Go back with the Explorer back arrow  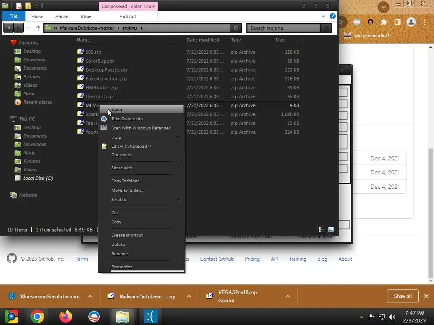8,28
